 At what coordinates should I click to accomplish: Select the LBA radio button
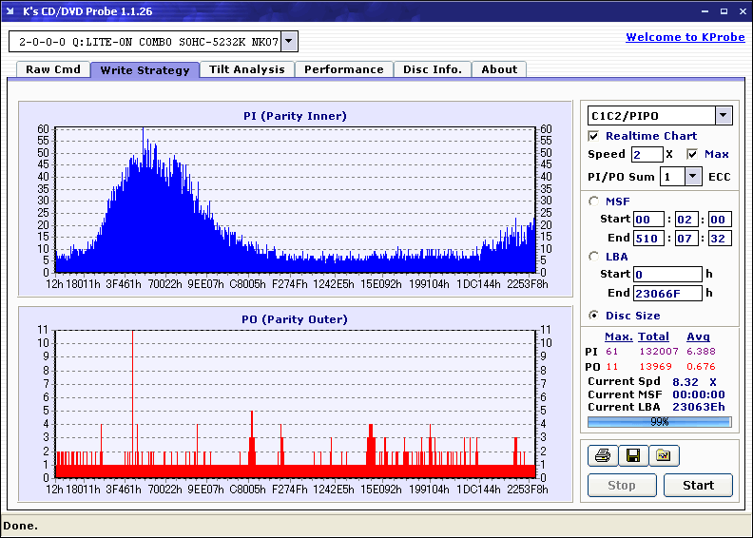pos(594,256)
